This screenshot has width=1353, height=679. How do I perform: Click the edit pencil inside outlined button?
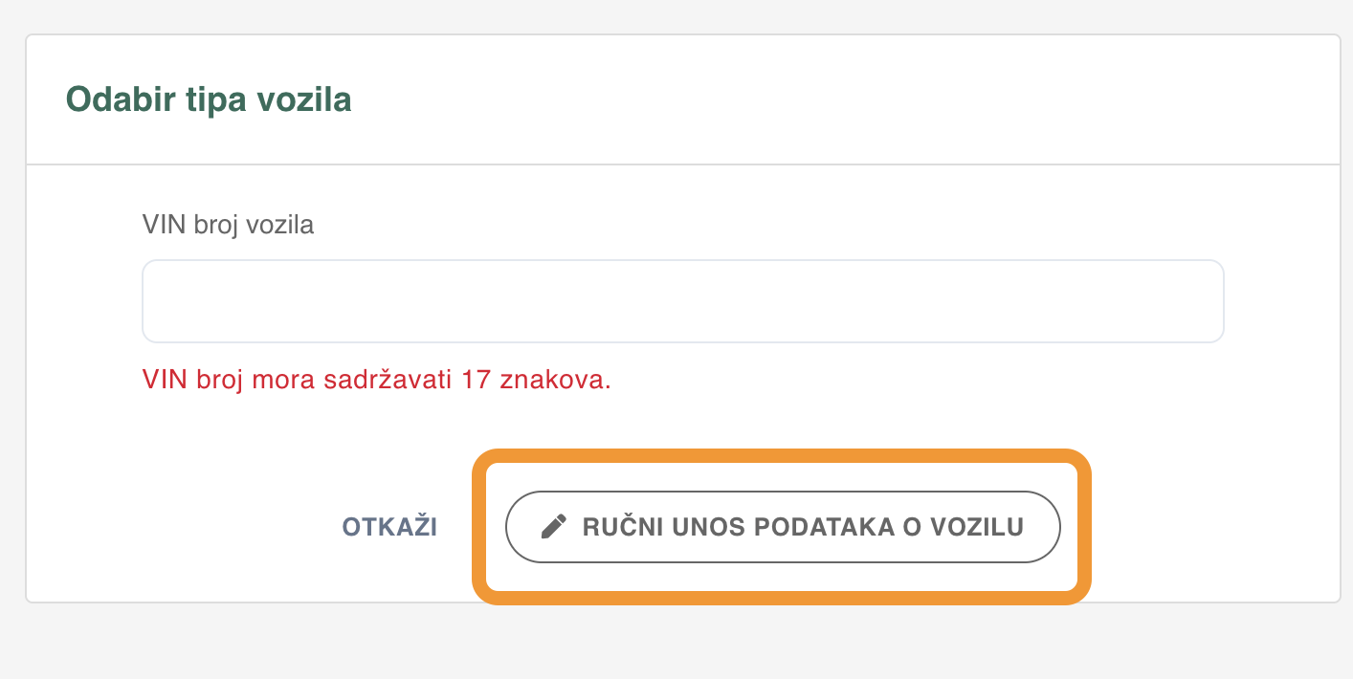click(x=554, y=527)
